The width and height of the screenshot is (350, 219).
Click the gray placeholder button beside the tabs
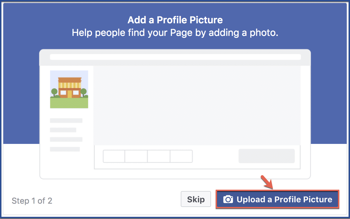pos(266,156)
